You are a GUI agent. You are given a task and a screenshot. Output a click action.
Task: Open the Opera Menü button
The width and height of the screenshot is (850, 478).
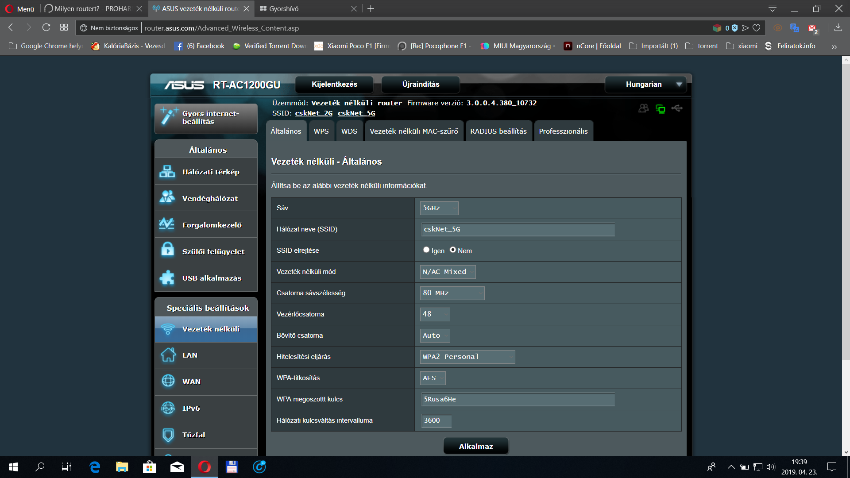[x=19, y=8]
